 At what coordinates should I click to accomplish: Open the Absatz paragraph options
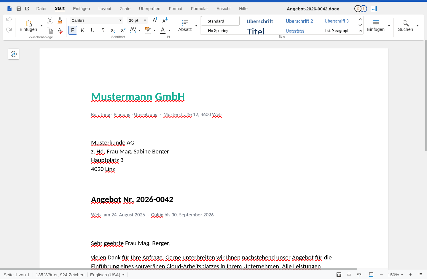[185, 26]
